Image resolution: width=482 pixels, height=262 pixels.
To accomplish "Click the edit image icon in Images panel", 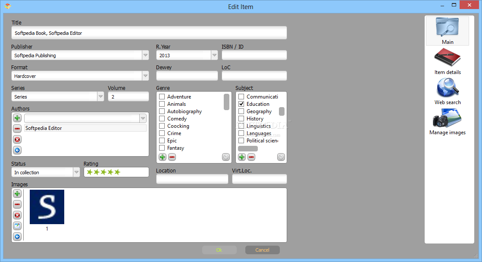I will coord(17,226).
